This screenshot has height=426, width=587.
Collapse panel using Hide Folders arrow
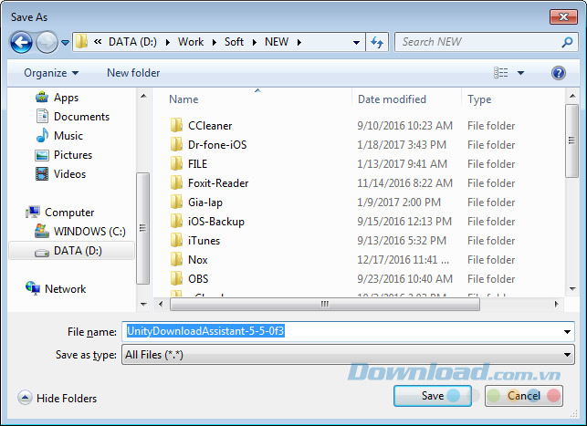pyautogui.click(x=25, y=398)
